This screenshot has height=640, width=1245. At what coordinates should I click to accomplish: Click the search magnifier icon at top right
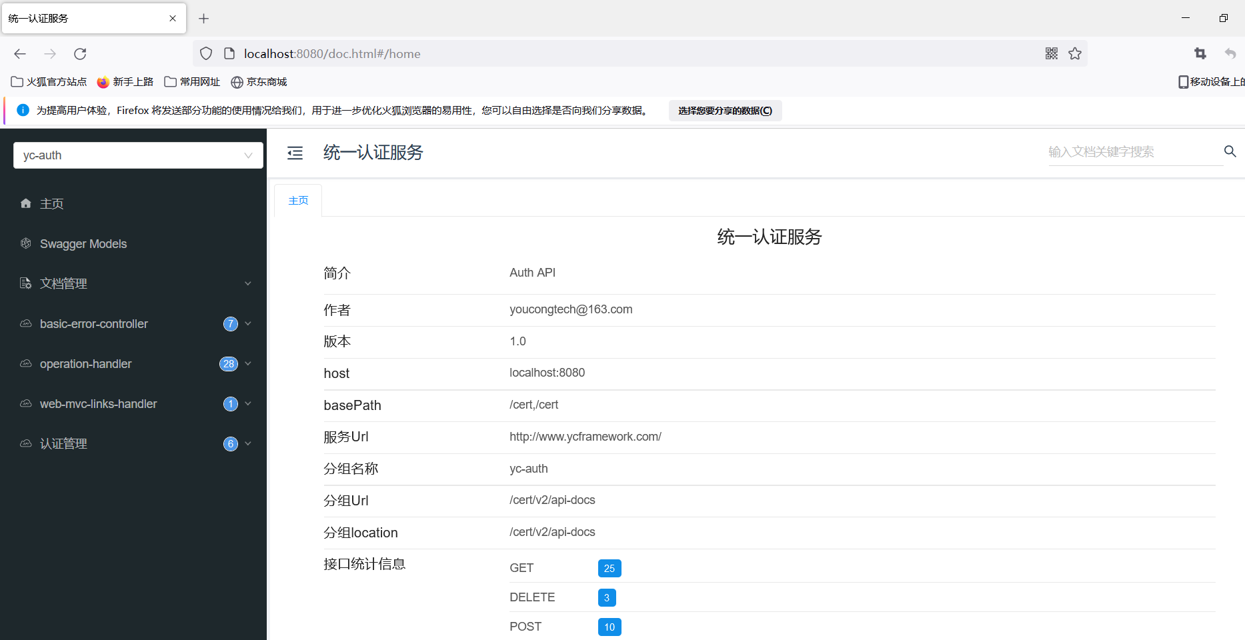(1230, 151)
